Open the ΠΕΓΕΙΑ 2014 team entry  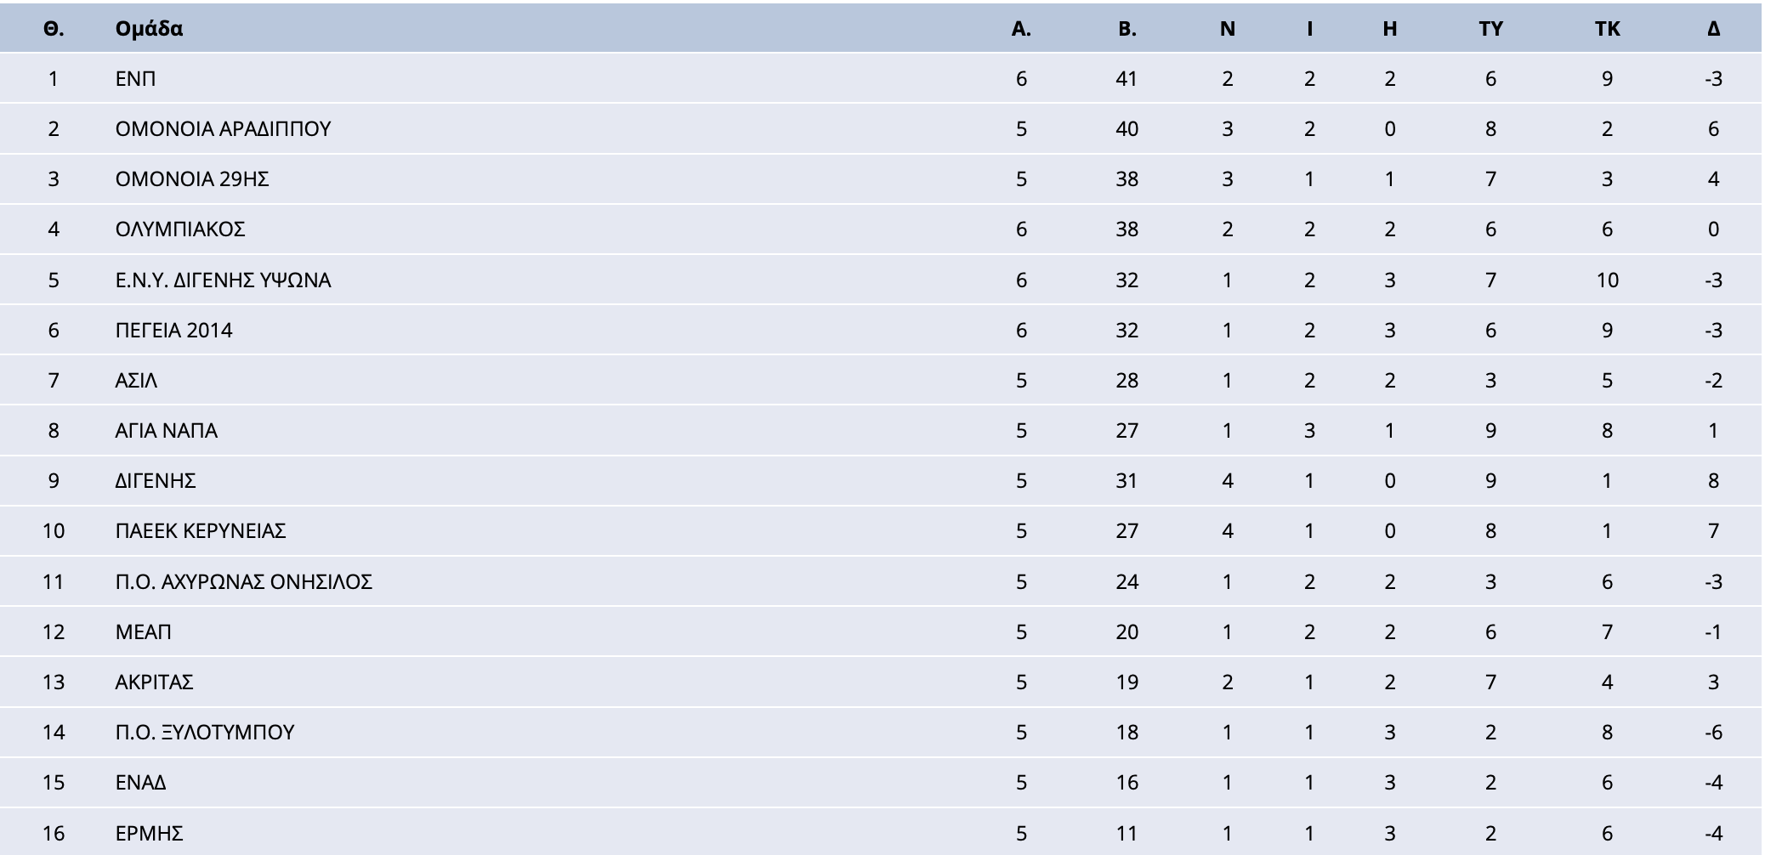pos(173,330)
